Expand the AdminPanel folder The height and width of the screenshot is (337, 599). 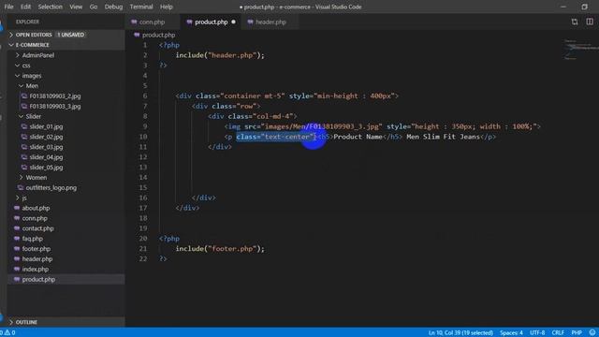[x=37, y=55]
